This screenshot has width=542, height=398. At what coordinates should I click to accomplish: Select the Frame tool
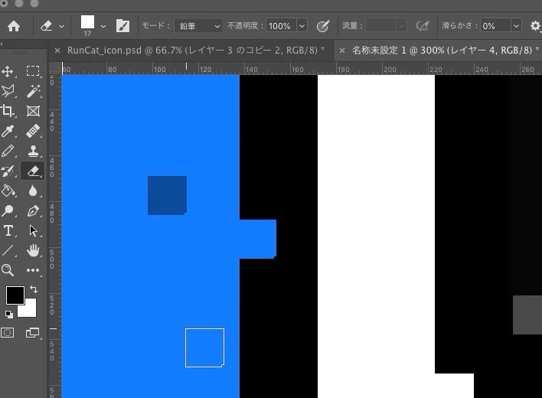[x=33, y=111]
